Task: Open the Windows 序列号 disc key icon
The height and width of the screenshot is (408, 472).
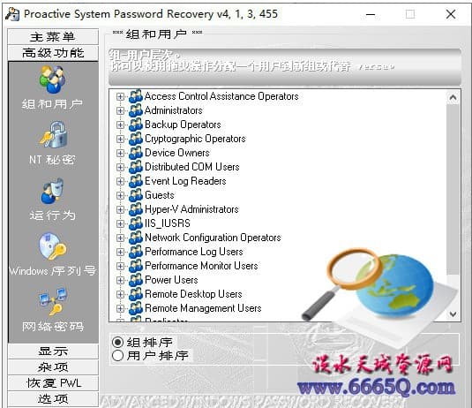Action: pos(53,246)
